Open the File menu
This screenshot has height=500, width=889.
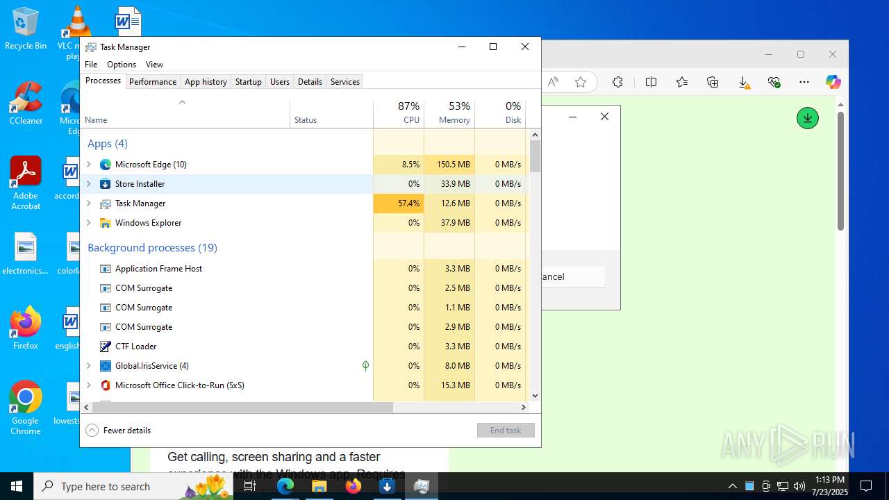click(x=91, y=65)
